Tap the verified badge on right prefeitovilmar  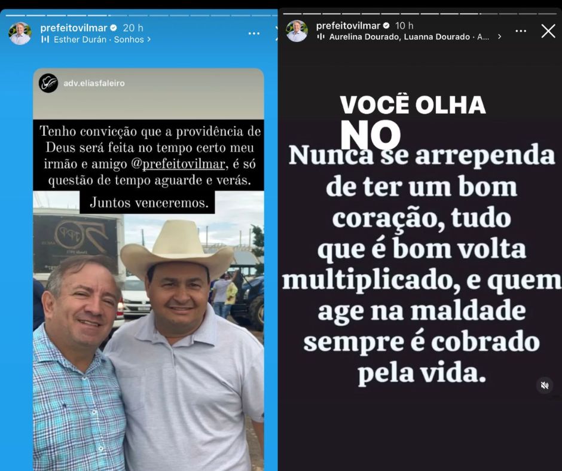(x=386, y=26)
